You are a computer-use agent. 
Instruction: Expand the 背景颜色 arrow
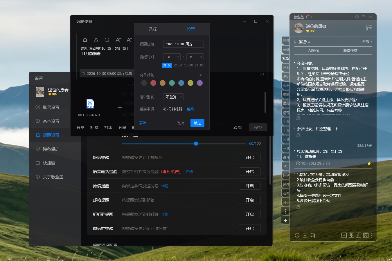200,75
